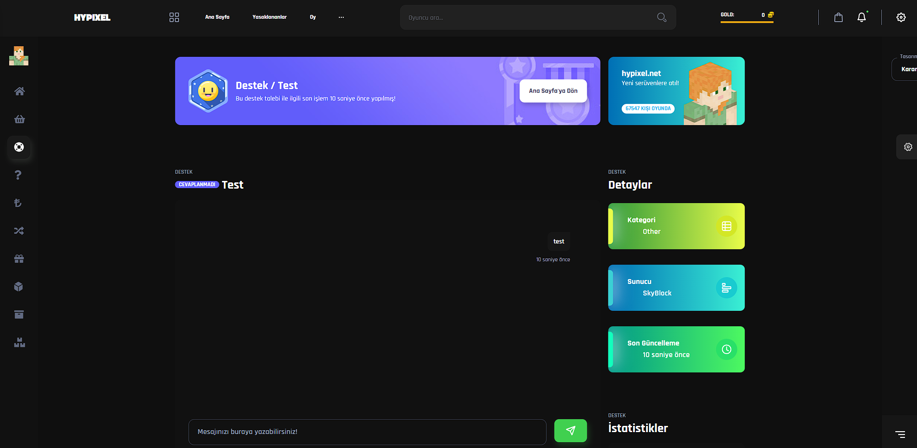Go to Yasaklananlar in top navigation
917x448 pixels.
[270, 17]
